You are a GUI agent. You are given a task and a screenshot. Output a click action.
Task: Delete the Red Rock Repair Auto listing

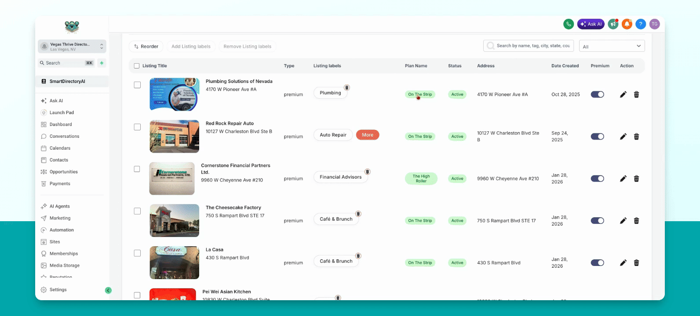pos(636,136)
